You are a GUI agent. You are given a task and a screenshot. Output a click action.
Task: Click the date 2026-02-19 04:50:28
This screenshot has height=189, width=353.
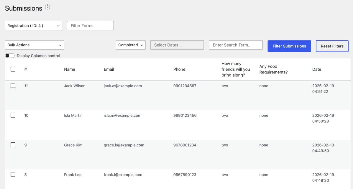[x=323, y=118]
